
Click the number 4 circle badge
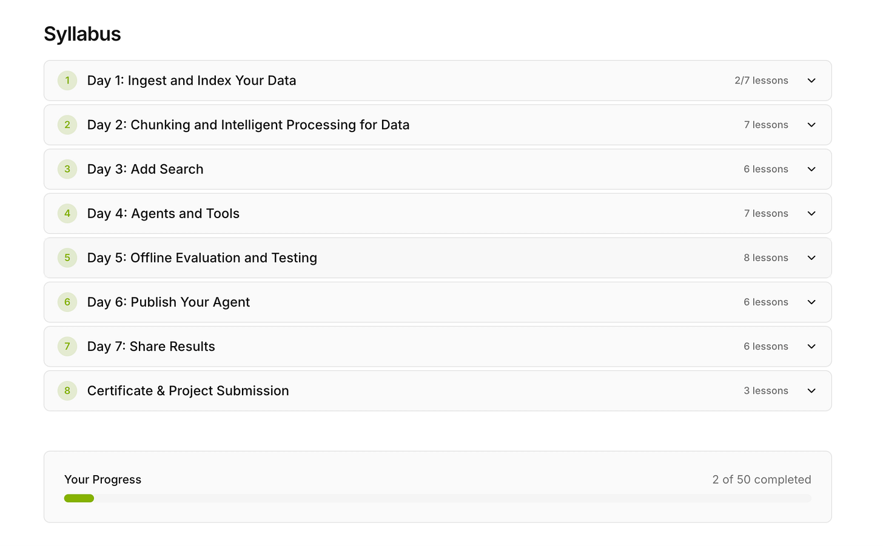[67, 213]
